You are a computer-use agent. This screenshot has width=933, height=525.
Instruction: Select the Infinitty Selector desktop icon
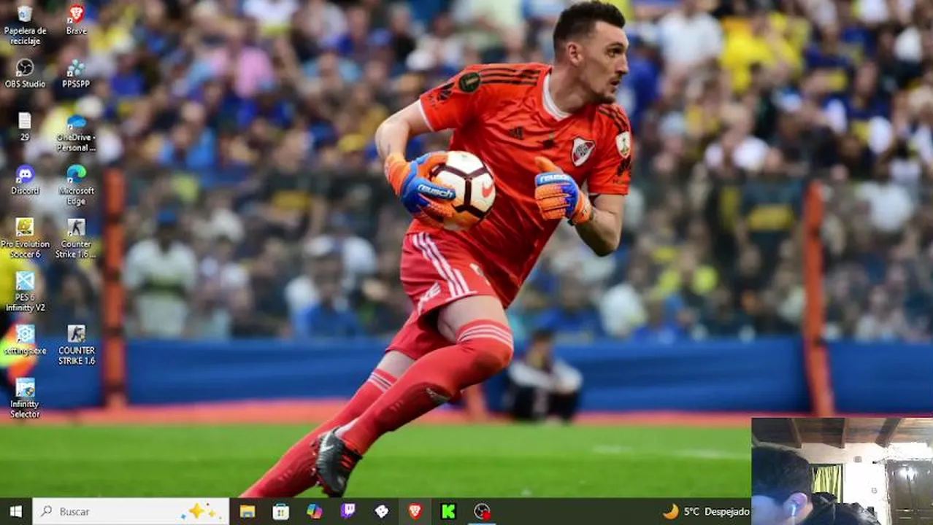coord(25,398)
